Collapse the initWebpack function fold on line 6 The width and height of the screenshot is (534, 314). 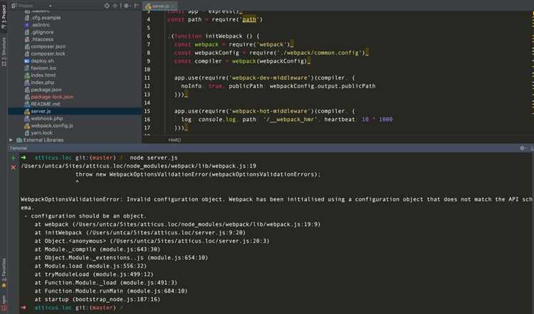point(169,36)
